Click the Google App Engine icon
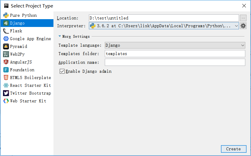This screenshot has width=251, height=156. click(6, 39)
